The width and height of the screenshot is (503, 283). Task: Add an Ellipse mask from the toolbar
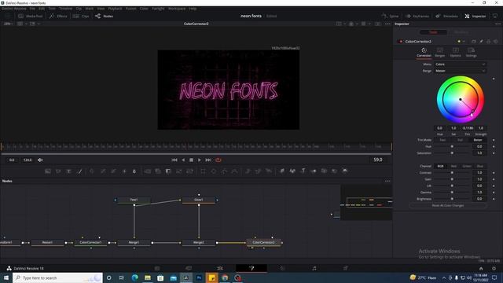[x=214, y=171]
